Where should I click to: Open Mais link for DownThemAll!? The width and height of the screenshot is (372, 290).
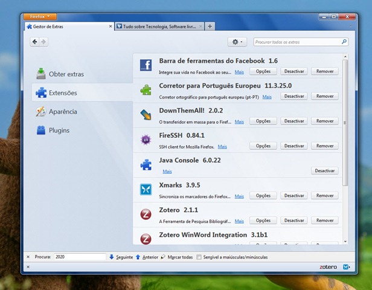pos(239,122)
